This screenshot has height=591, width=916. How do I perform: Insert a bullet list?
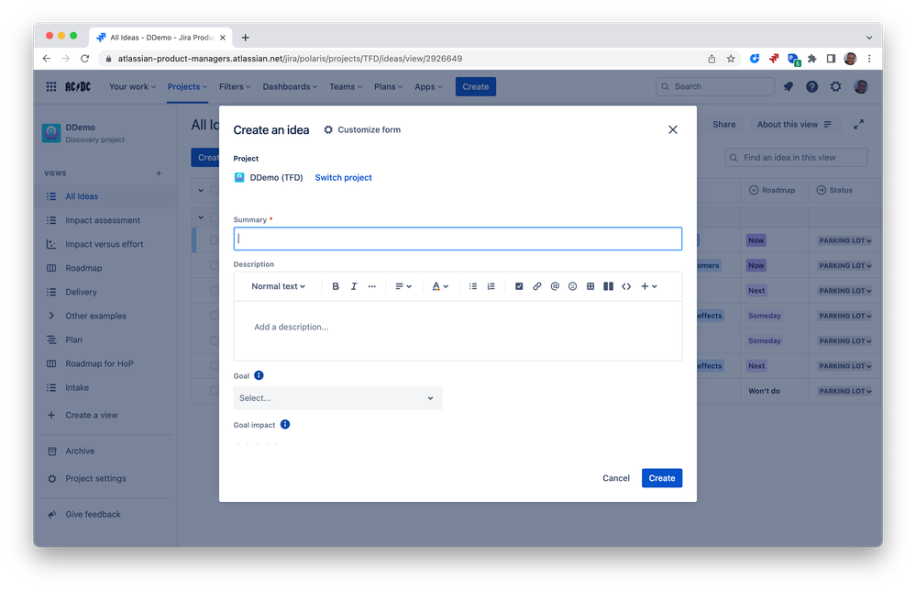point(472,286)
